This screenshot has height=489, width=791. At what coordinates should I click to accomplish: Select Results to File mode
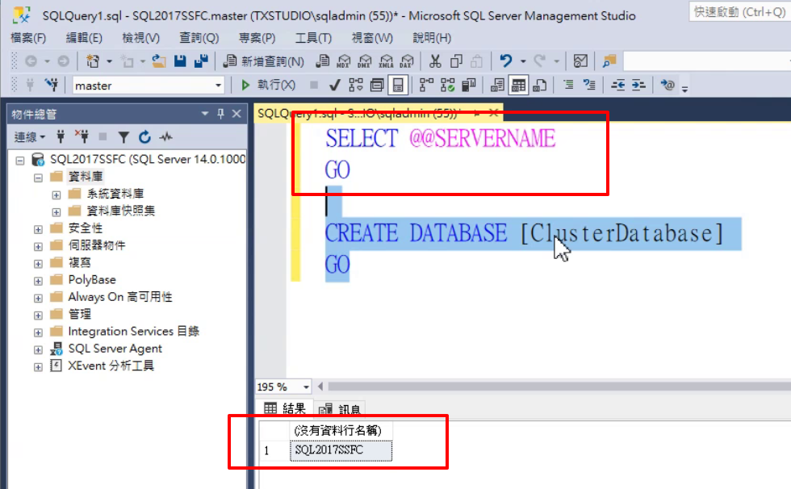click(539, 86)
